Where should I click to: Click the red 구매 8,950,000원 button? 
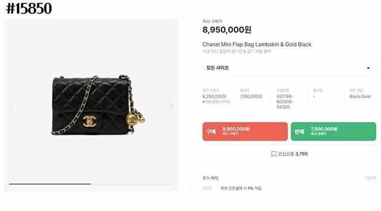245,131
